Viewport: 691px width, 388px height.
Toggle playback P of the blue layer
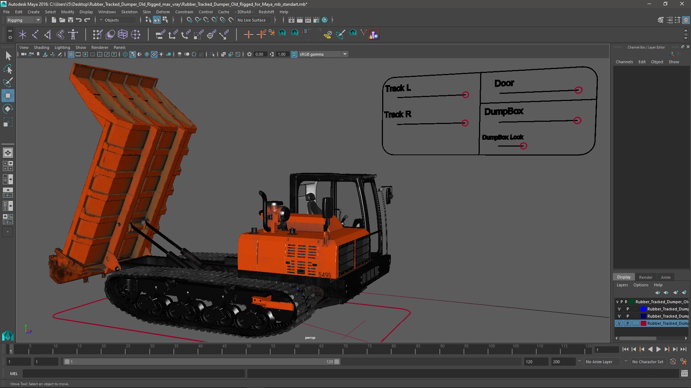point(628,309)
